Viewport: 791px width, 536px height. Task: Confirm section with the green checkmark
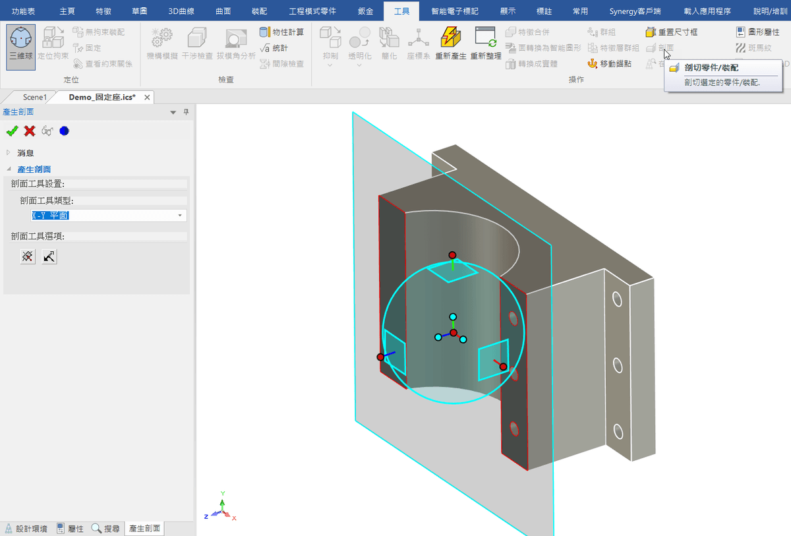click(x=12, y=131)
